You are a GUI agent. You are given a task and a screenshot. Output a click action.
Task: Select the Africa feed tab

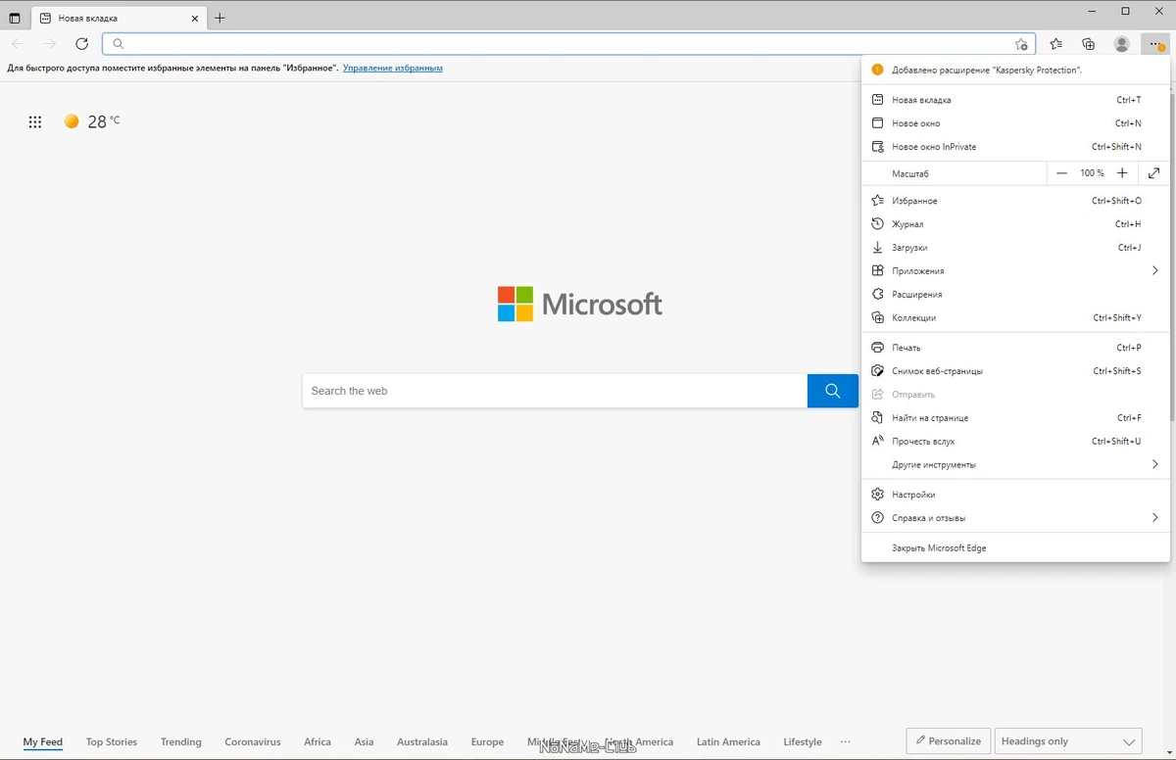[318, 742]
